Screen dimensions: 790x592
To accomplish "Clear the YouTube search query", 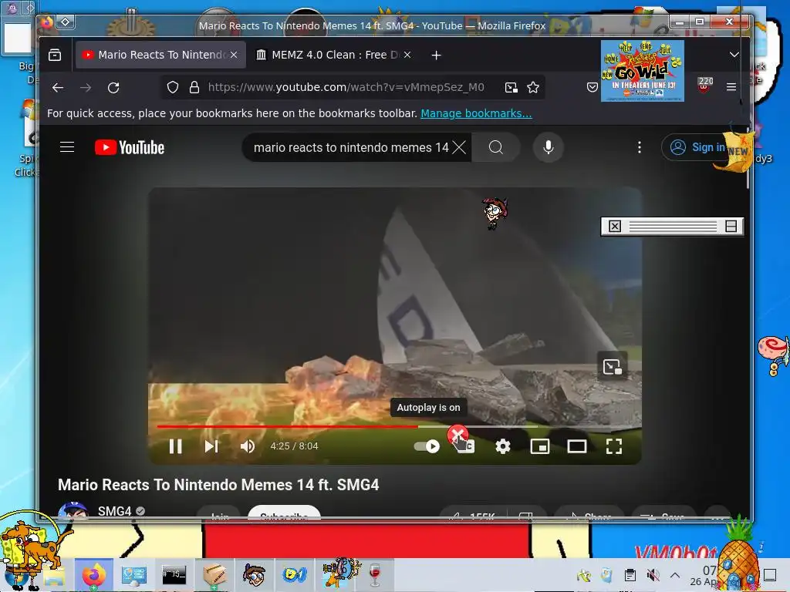I will tap(459, 147).
